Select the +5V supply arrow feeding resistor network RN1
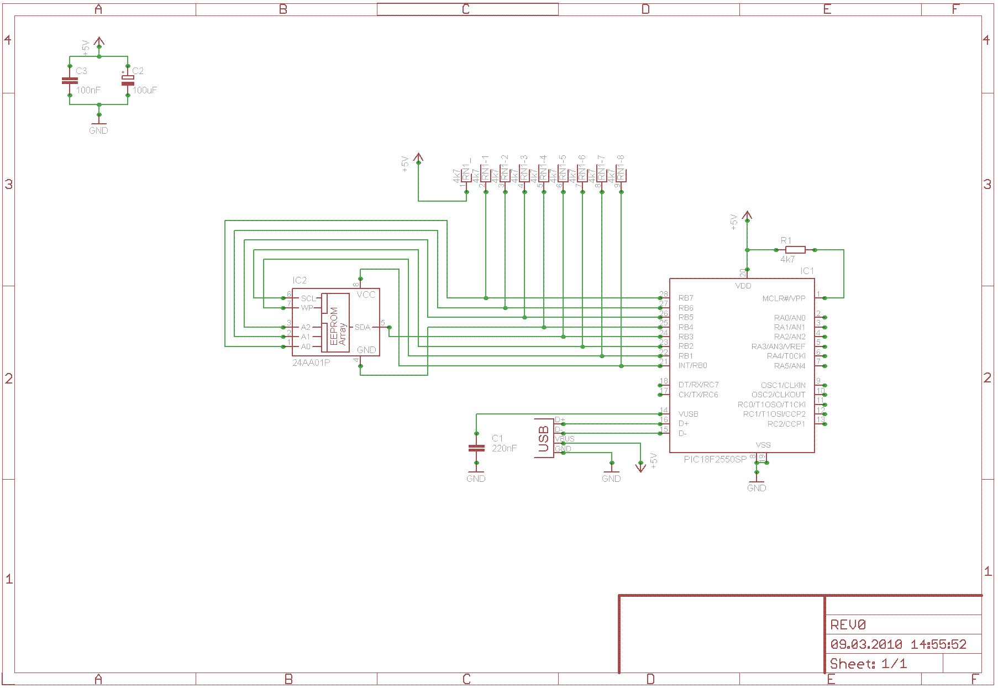The height and width of the screenshot is (688, 998). [419, 159]
